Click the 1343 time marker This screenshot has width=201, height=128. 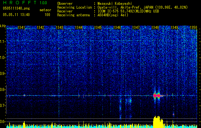(60, 27)
